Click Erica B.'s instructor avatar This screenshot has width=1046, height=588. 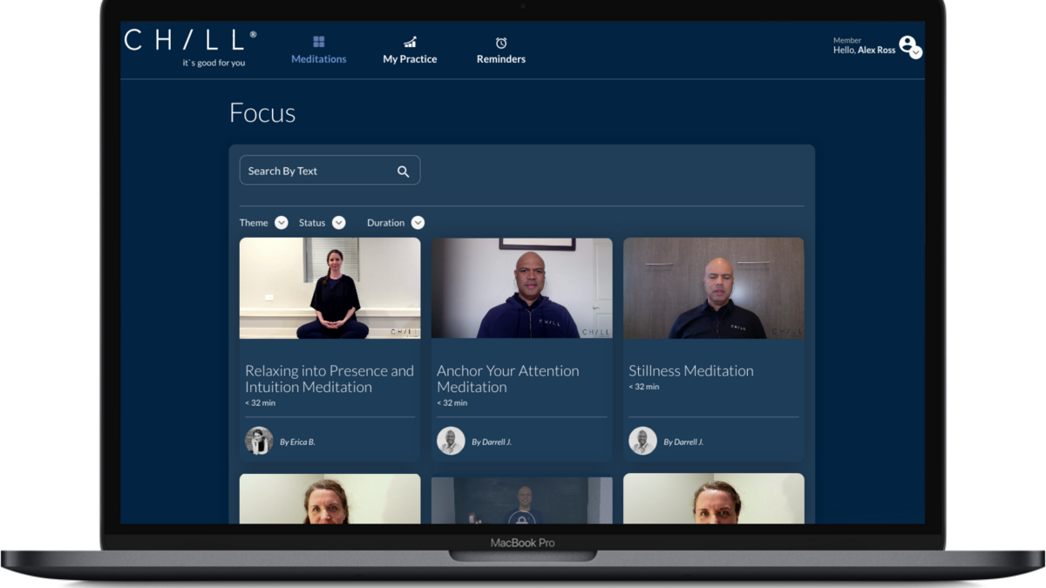tap(259, 441)
